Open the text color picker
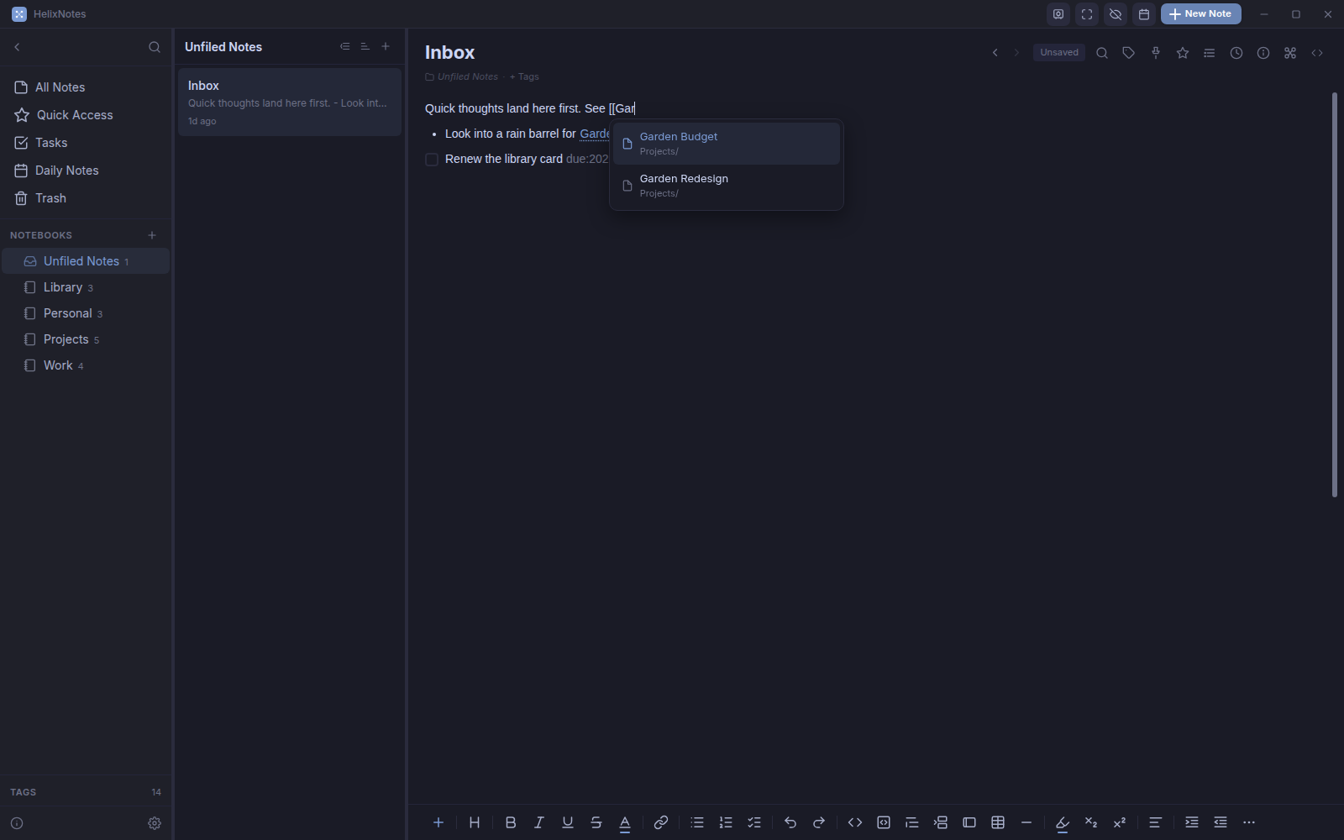Image resolution: width=1344 pixels, height=840 pixels. point(625,822)
